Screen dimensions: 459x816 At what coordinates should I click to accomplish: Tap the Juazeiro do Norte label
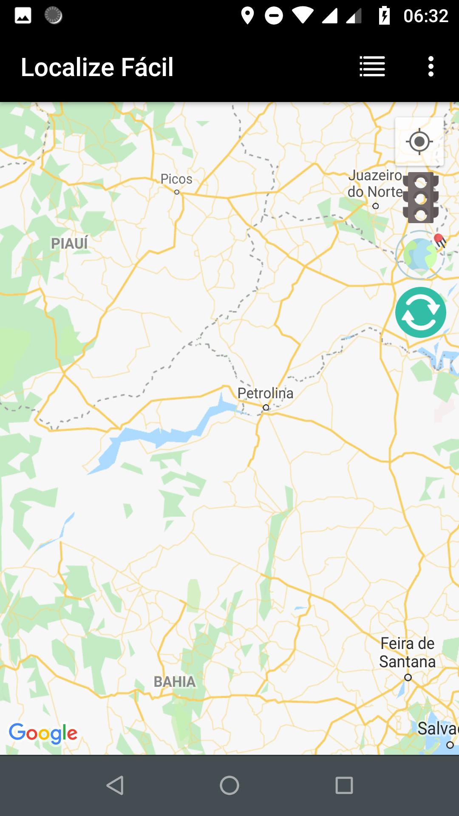pyautogui.click(x=375, y=184)
